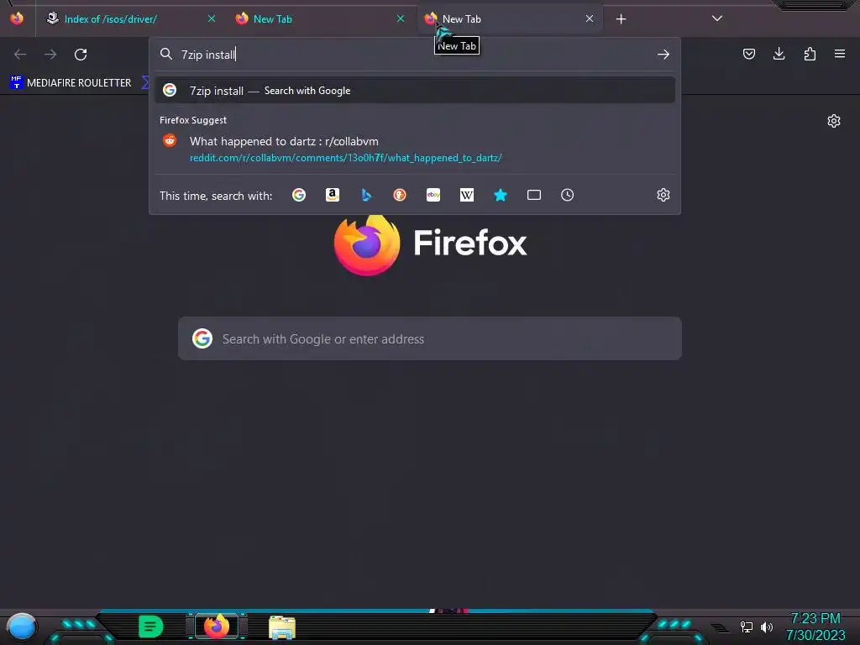Click the Go arrow in address bar

(663, 55)
